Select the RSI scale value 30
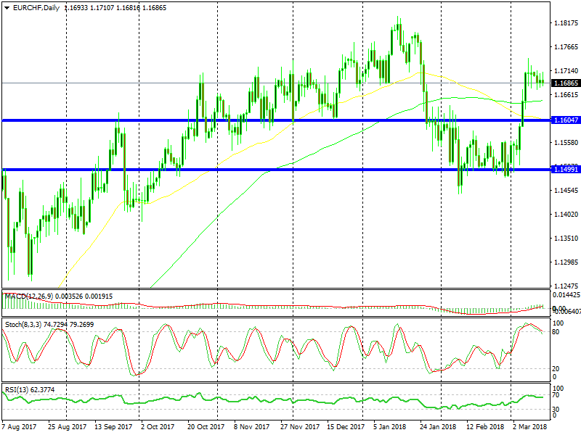The height and width of the screenshot is (435, 581). point(556,409)
